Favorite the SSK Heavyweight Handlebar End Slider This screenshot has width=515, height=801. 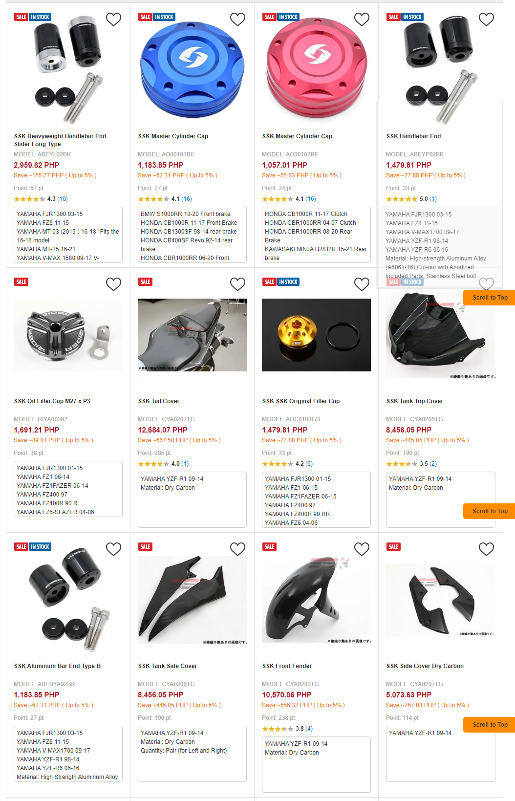click(x=114, y=19)
